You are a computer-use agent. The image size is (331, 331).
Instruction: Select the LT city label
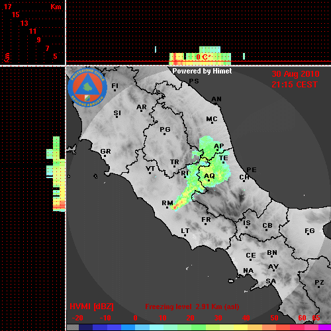(185, 230)
